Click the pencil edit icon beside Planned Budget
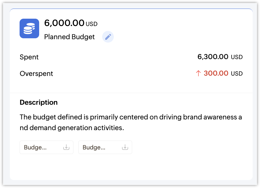260x188 pixels. click(108, 37)
